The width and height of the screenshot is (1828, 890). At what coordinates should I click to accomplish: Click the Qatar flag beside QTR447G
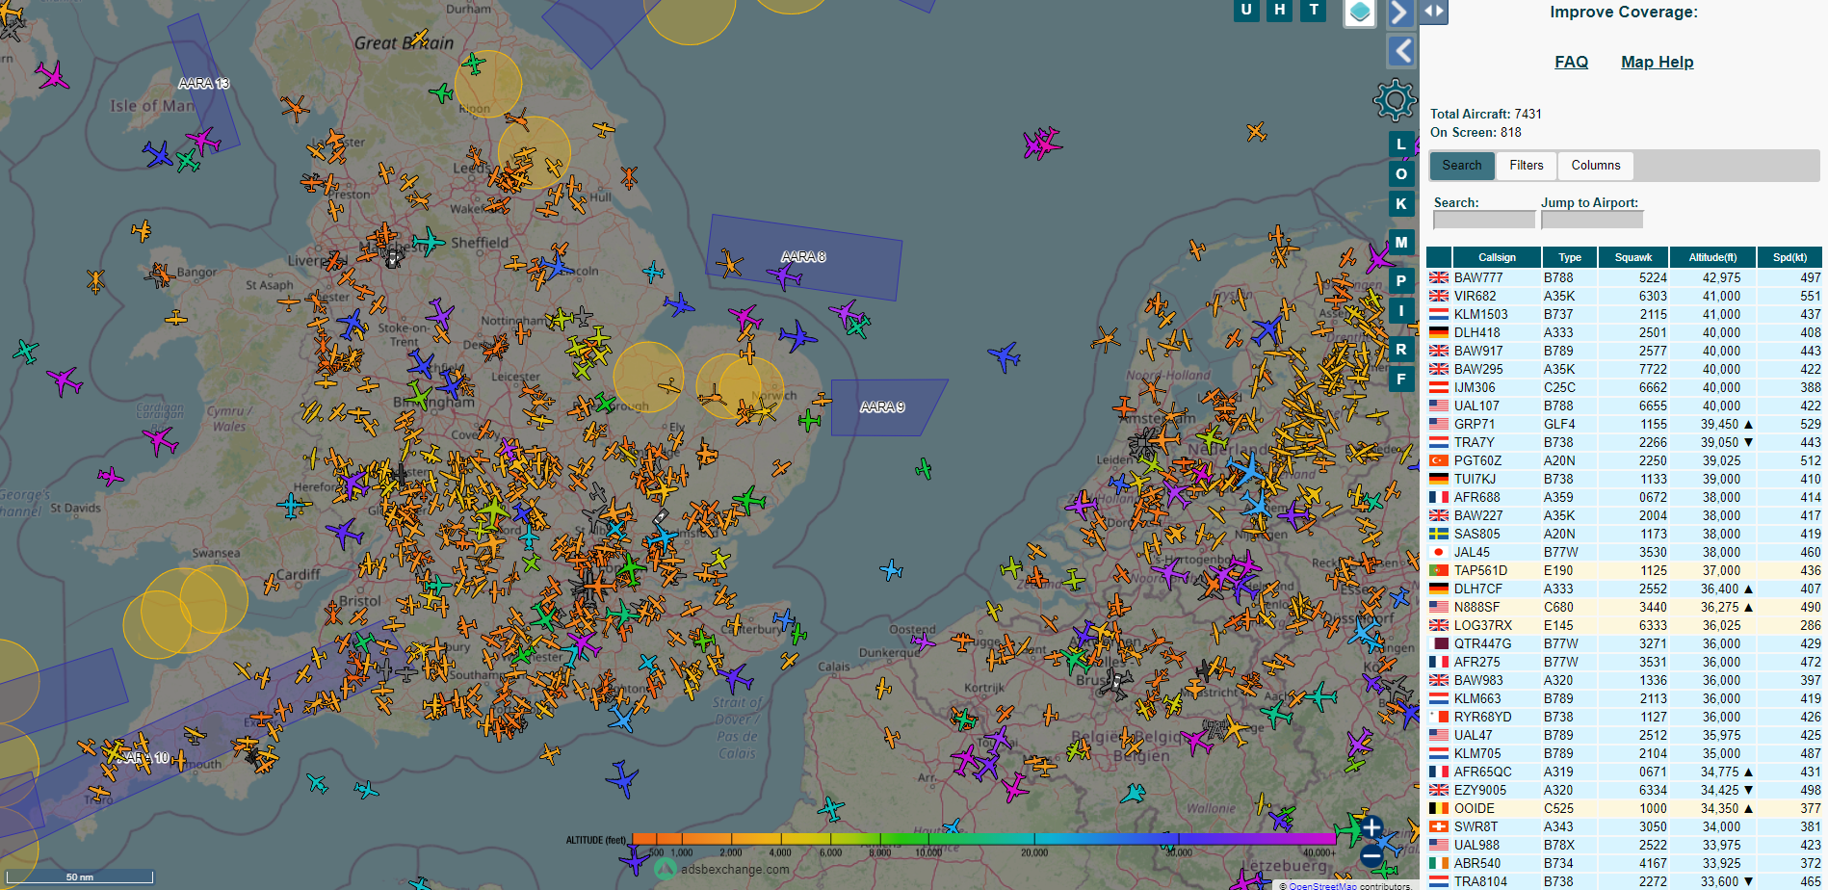(x=1439, y=643)
